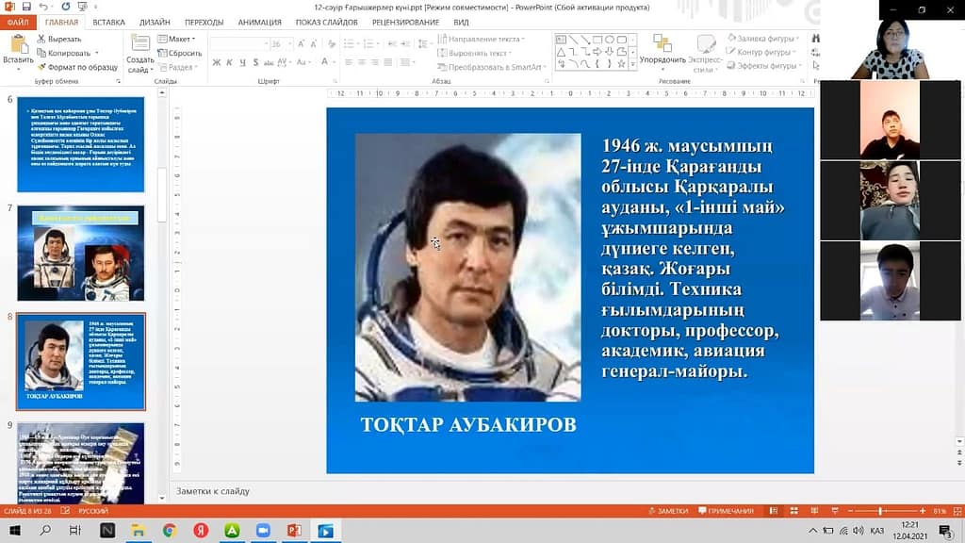This screenshot has height=543, width=965.
Task: Pick the oval shape in shapes gallery
Action: click(610, 40)
